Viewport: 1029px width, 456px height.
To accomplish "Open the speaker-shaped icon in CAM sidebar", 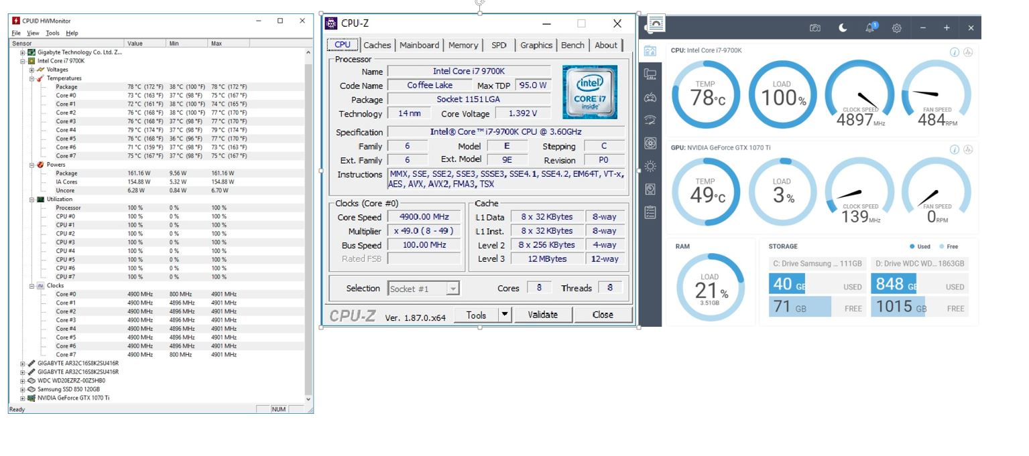I will point(650,189).
